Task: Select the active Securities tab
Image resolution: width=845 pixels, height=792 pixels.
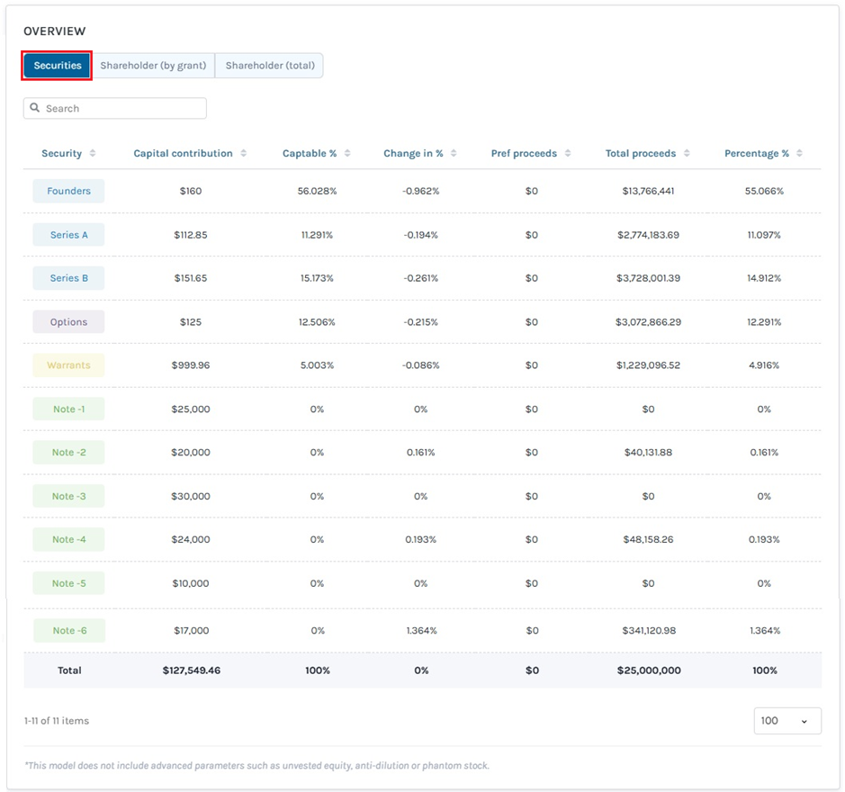Action: 57,65
